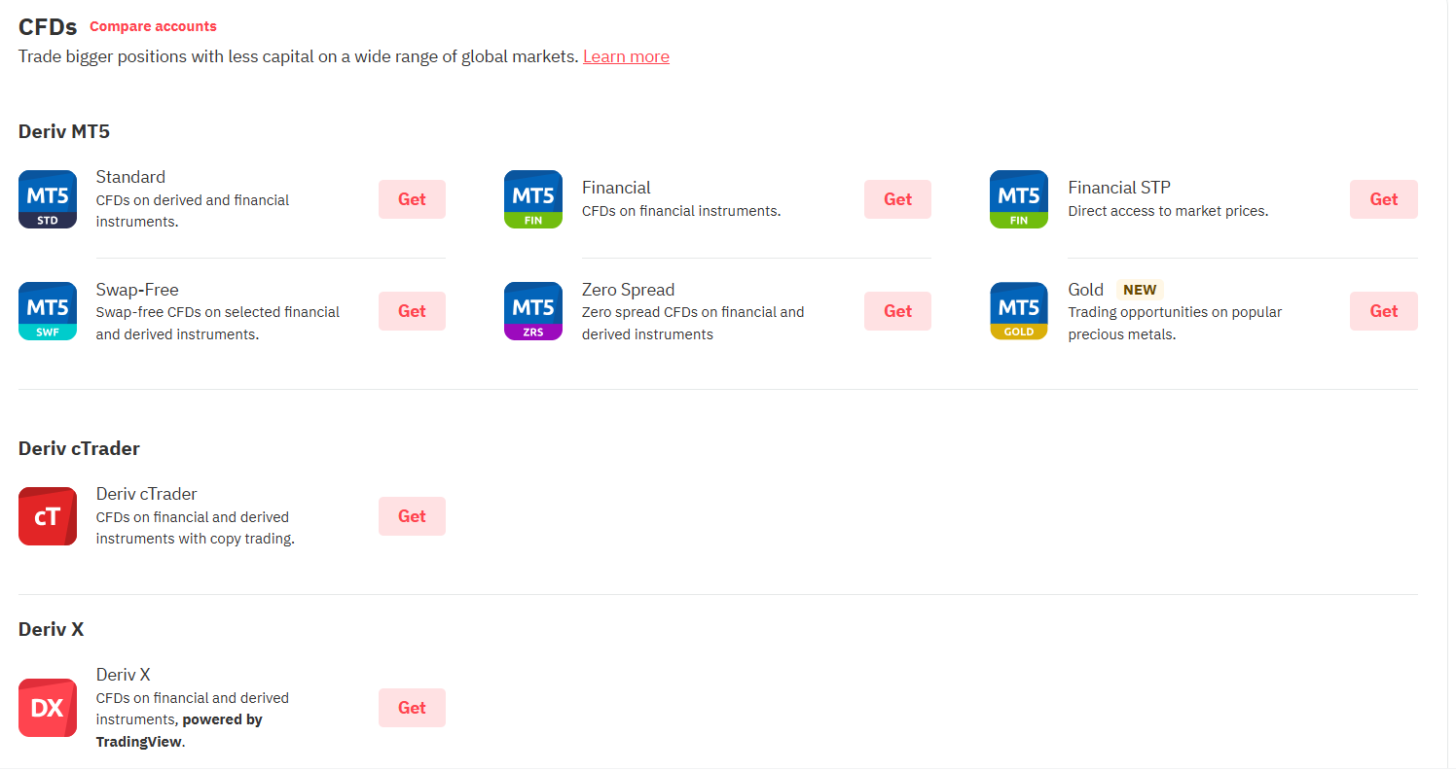The image size is (1456, 771).
Task: Get the Financial MT5 account
Action: pos(897,199)
